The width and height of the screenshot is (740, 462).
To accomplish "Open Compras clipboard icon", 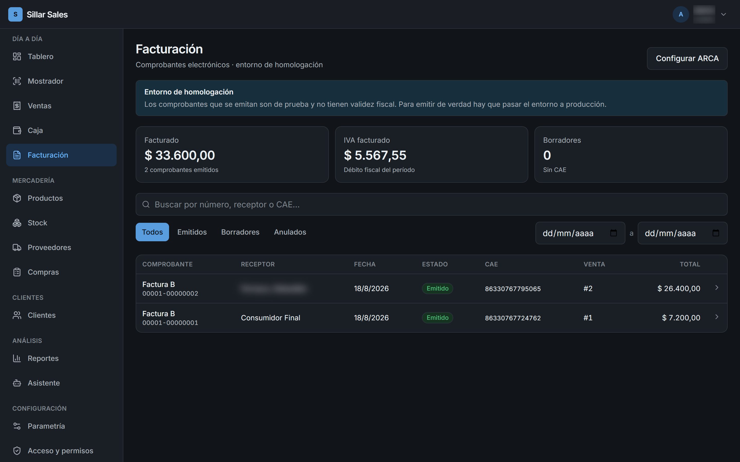I will point(17,272).
